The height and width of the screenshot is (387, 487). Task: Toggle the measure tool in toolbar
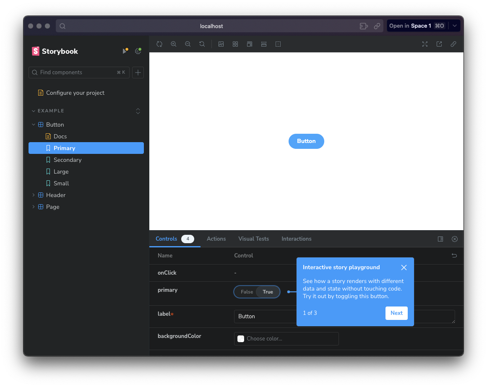click(264, 44)
